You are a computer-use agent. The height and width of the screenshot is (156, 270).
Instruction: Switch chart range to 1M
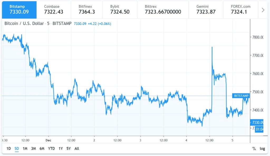25,149
